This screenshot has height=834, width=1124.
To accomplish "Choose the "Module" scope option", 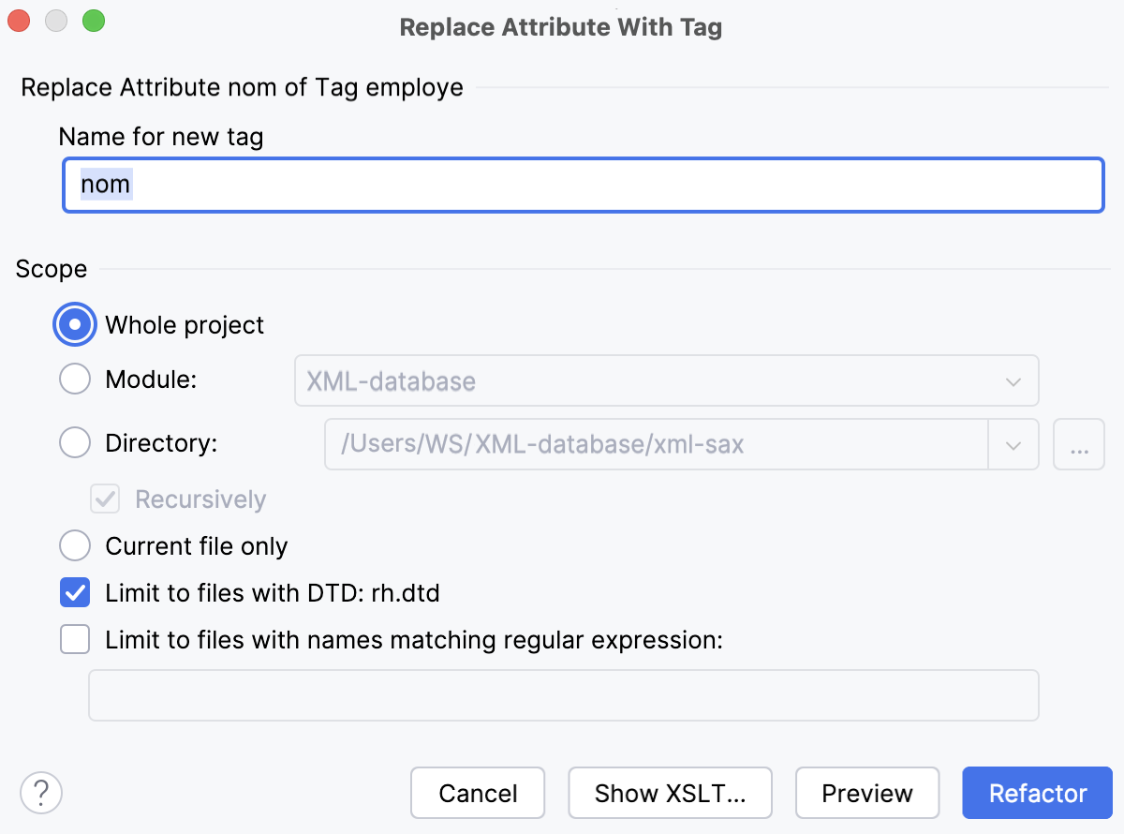I will pyautogui.click(x=74, y=379).
